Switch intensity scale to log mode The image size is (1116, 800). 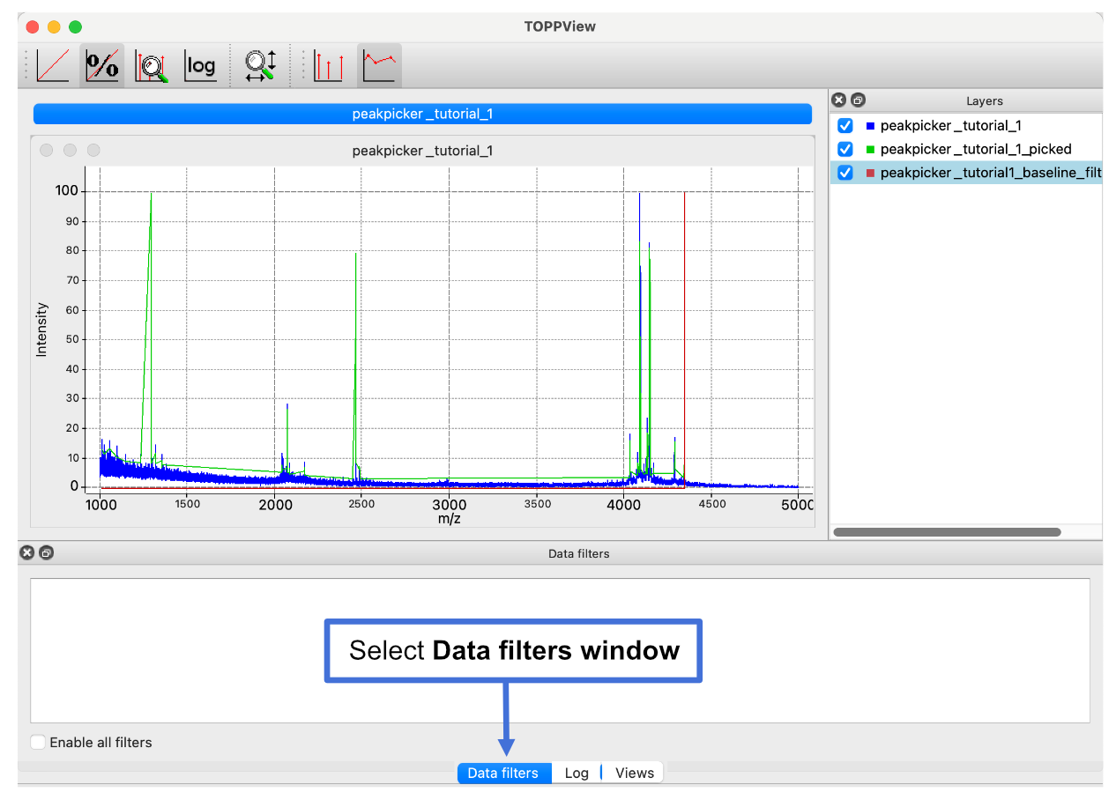coord(200,66)
